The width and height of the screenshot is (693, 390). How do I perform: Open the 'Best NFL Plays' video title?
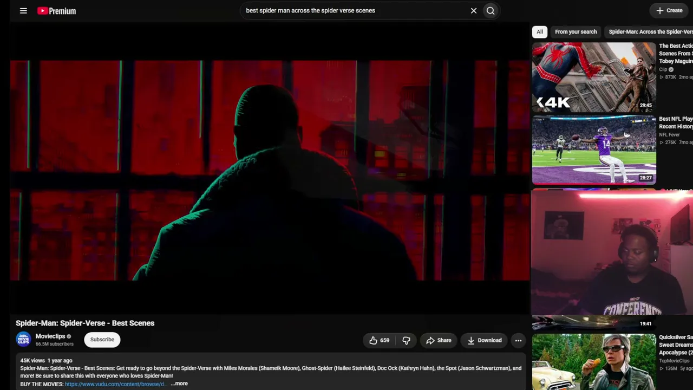[x=676, y=122]
